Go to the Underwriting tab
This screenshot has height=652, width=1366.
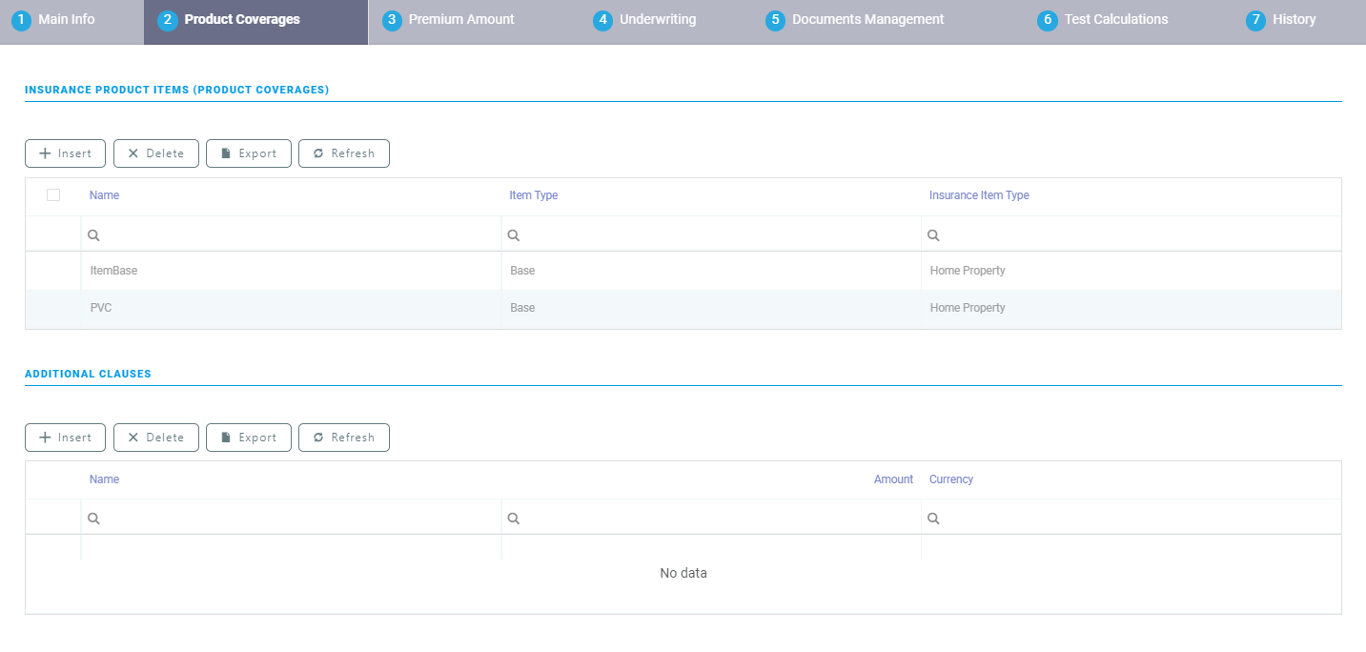657,20
